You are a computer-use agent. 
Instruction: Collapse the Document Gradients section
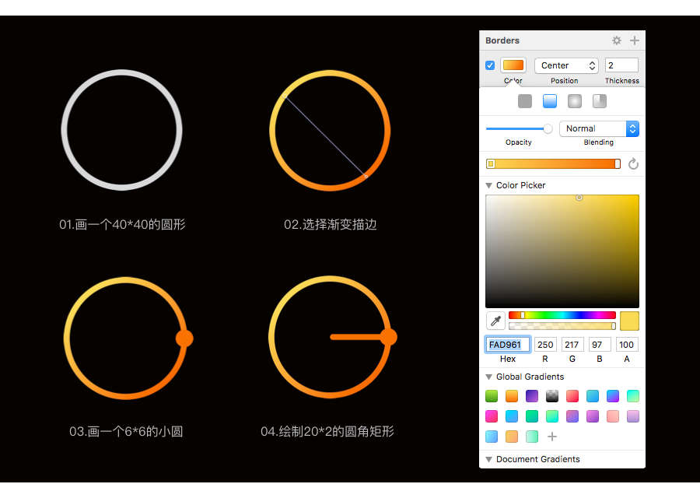click(489, 459)
